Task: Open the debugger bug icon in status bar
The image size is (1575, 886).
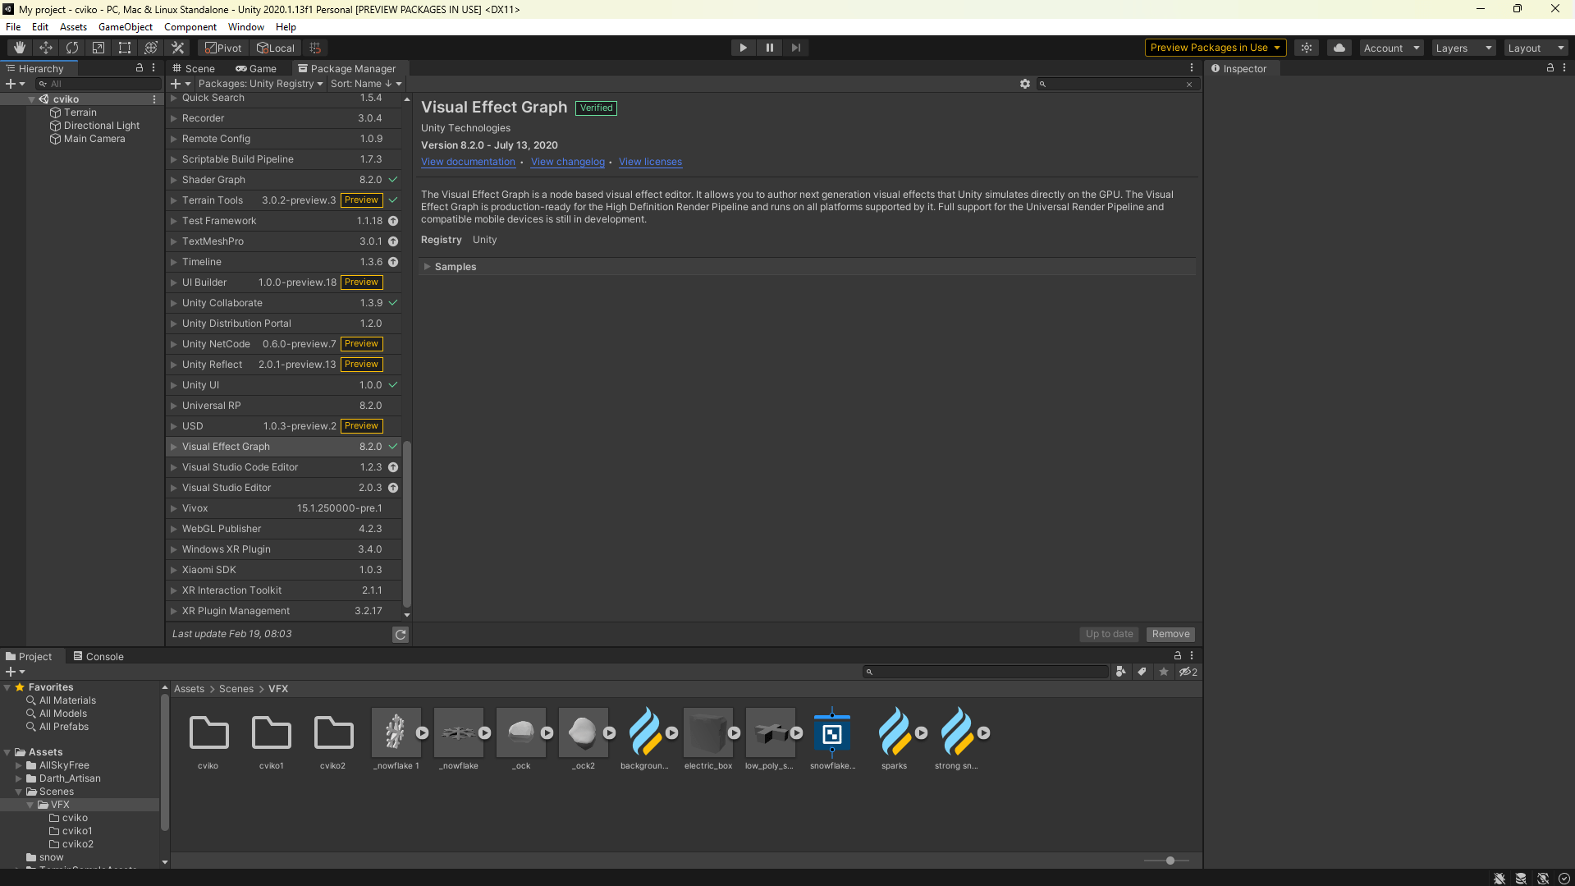Action: pos(1499,878)
